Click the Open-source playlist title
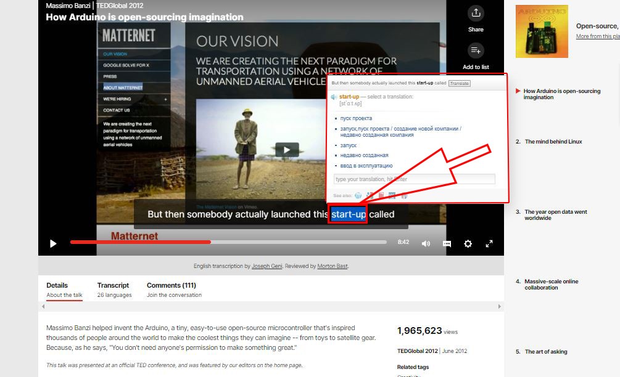 click(597, 26)
